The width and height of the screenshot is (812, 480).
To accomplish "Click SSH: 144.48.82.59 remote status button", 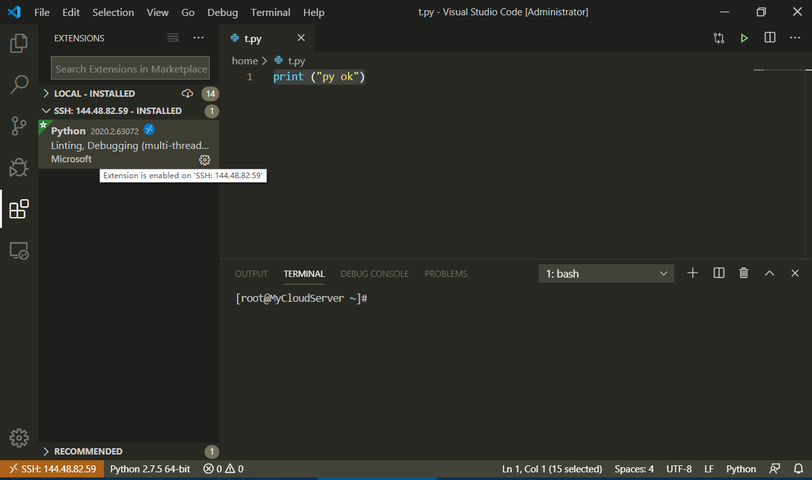I will (52, 469).
